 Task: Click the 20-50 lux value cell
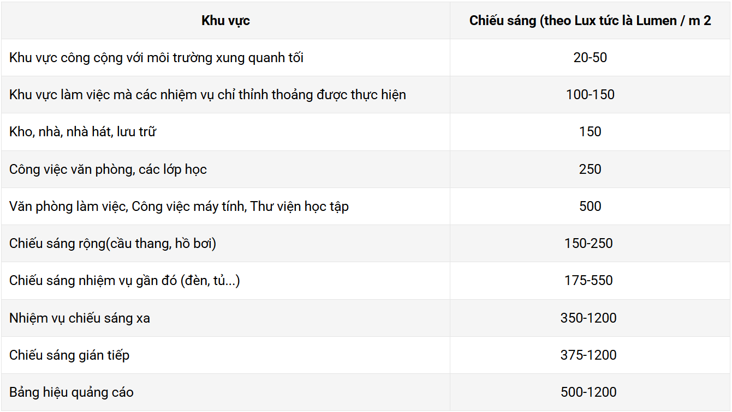(x=590, y=57)
